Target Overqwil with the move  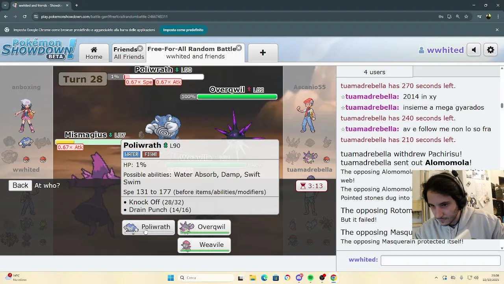click(204, 227)
